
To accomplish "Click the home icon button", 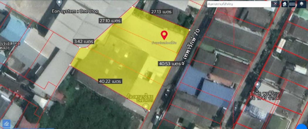I will click(285, 4).
